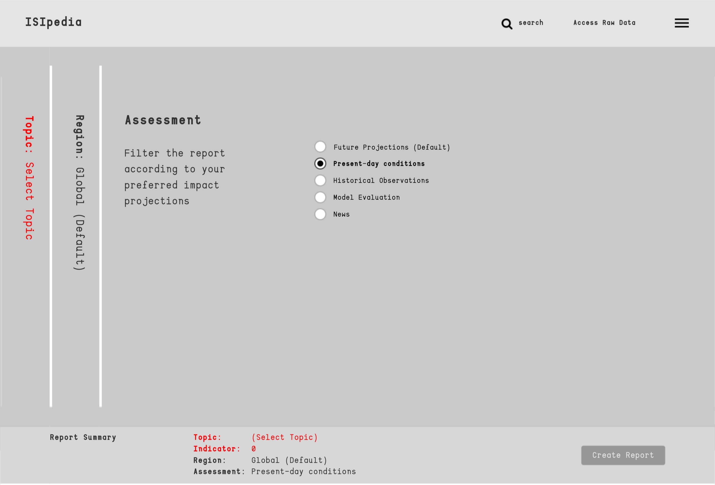Click Present-day conditions summary value

(303, 471)
